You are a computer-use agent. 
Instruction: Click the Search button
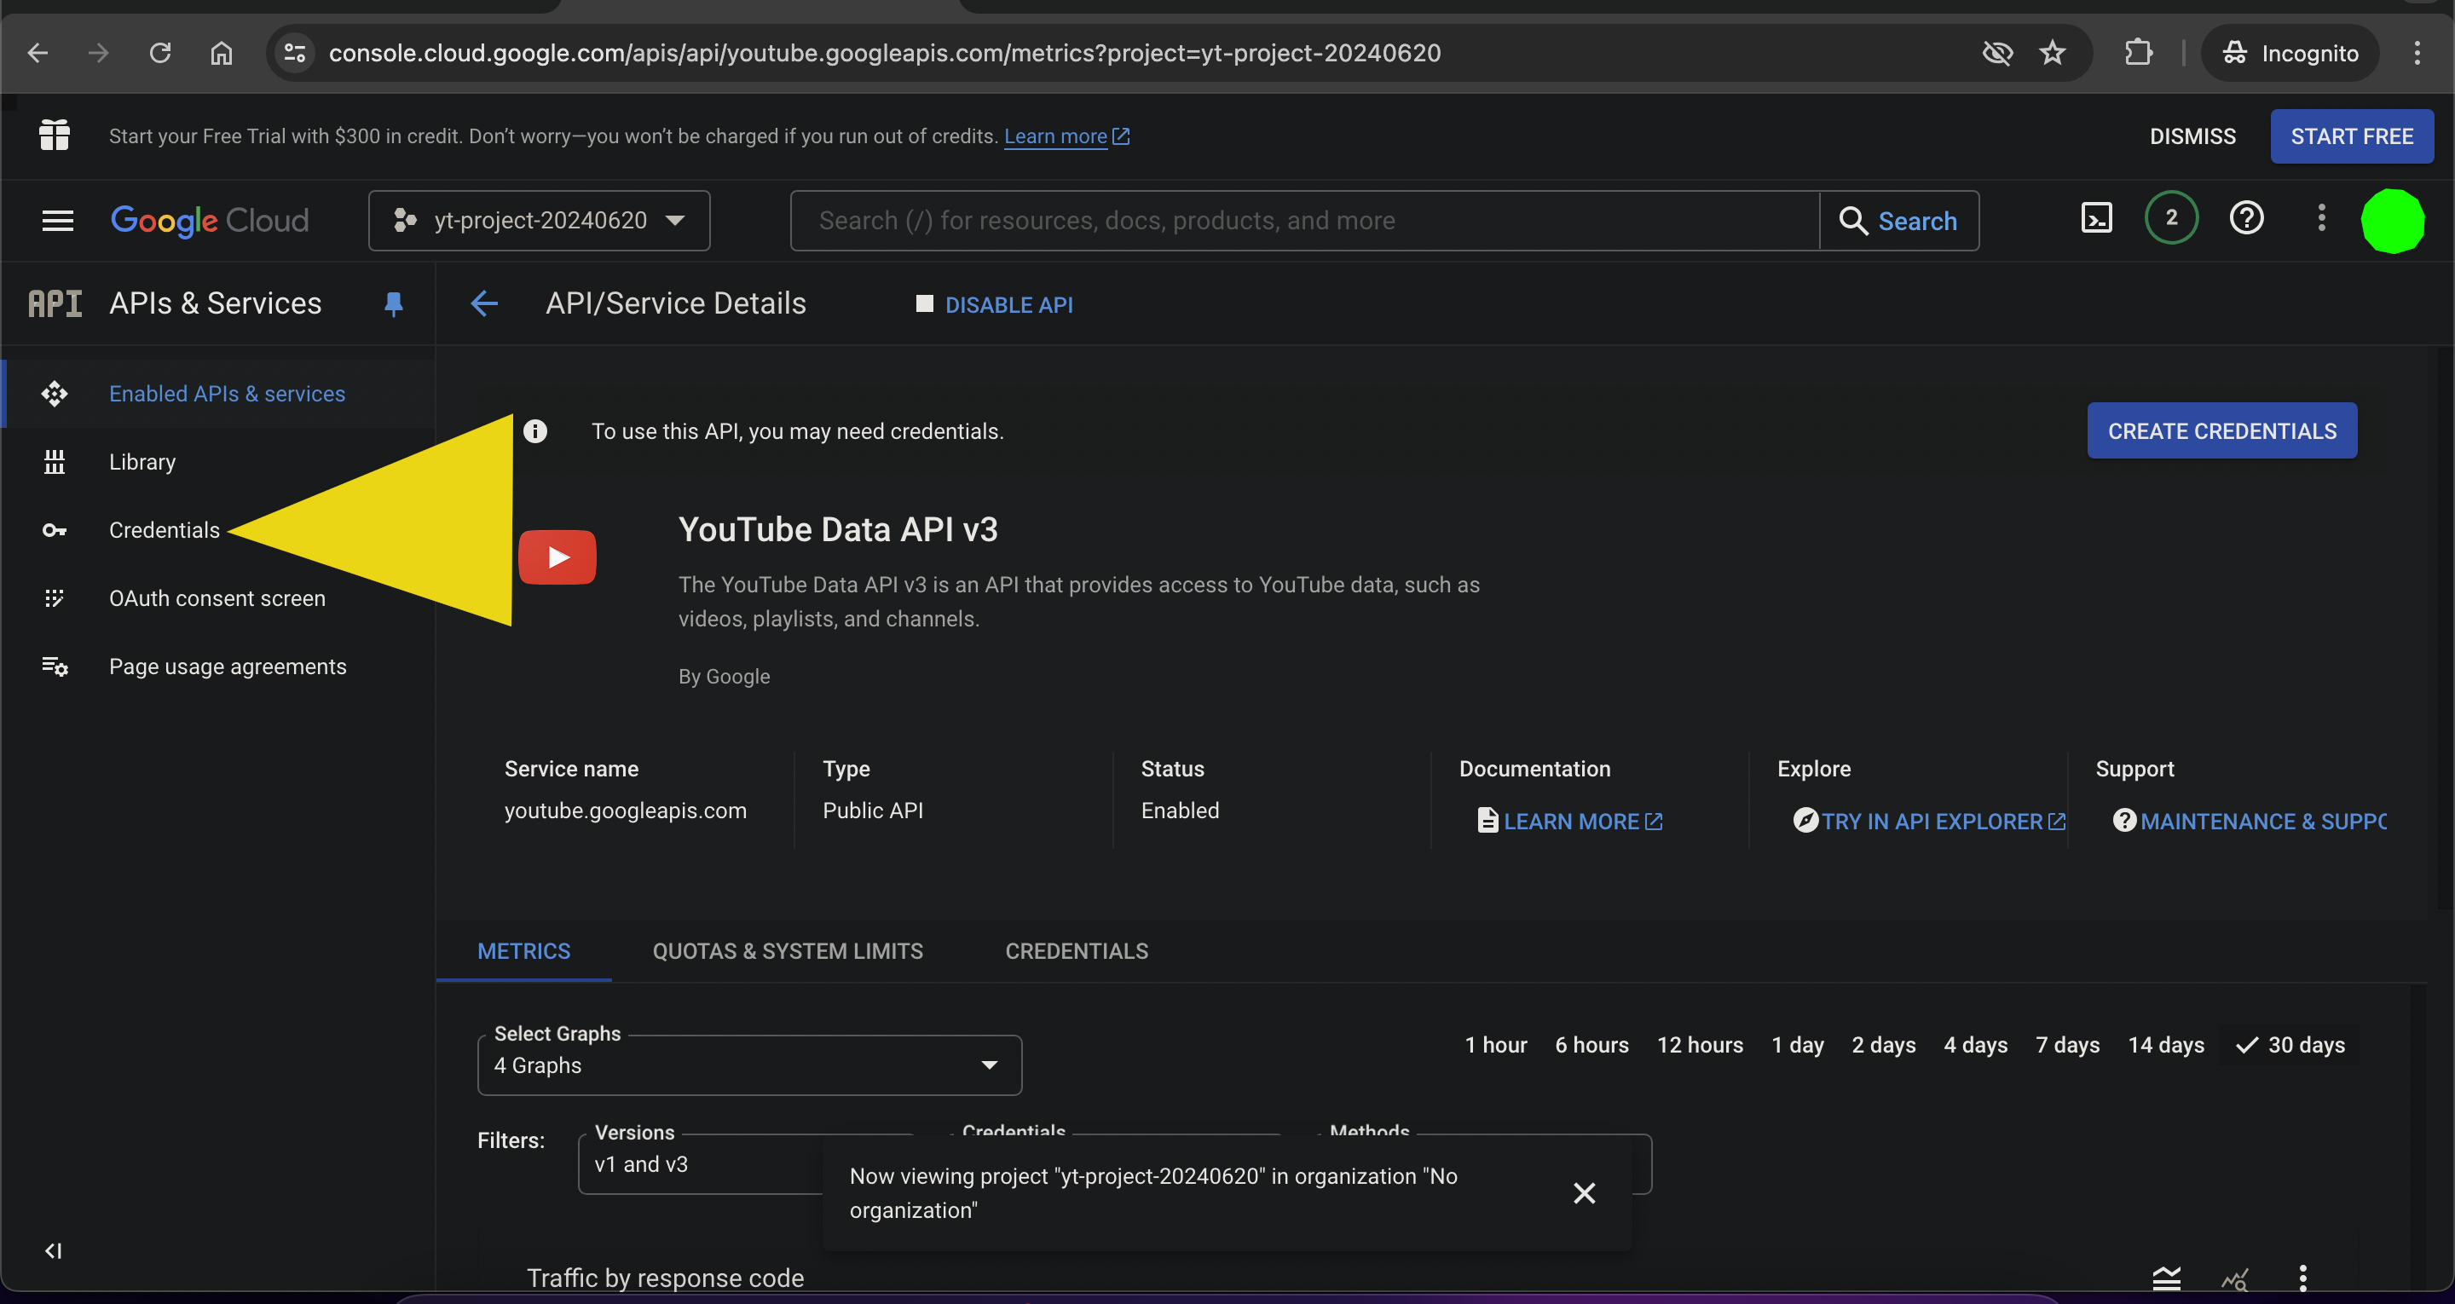tap(1898, 221)
